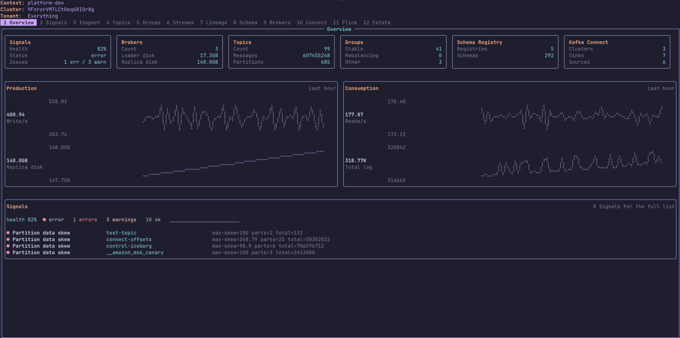Click the Messages count 607455248
680x338 pixels.
tap(316, 56)
